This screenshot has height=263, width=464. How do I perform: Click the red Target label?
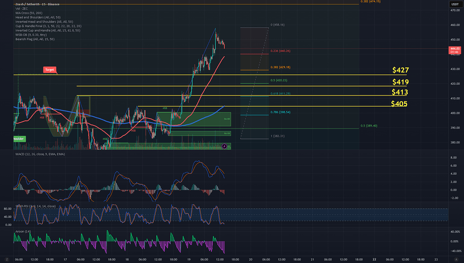[x=50, y=70]
